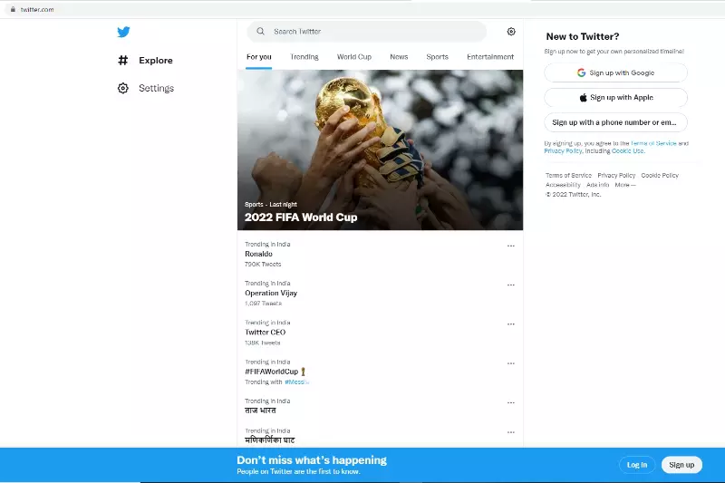Image resolution: width=725 pixels, height=483 pixels.
Task: Click the #Messi hashtag link
Action: (296, 382)
